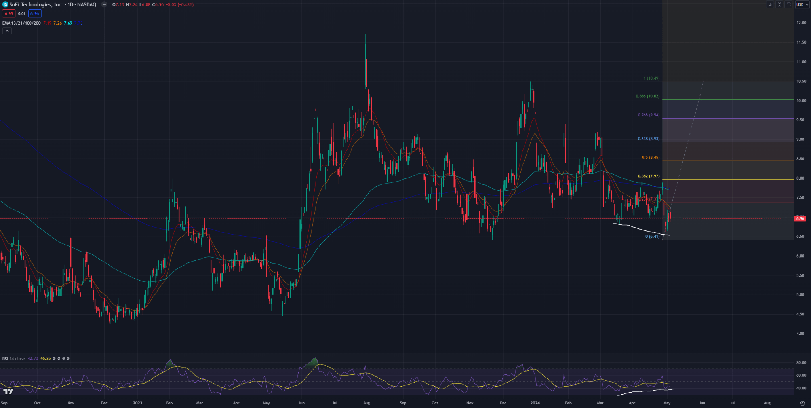Click the maximize chart icon
The width and height of the screenshot is (811, 408).
pyautogui.click(x=780, y=4)
